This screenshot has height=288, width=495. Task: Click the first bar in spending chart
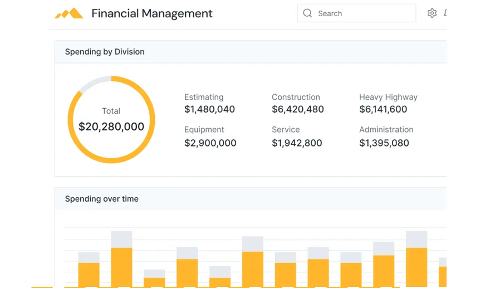point(89,274)
